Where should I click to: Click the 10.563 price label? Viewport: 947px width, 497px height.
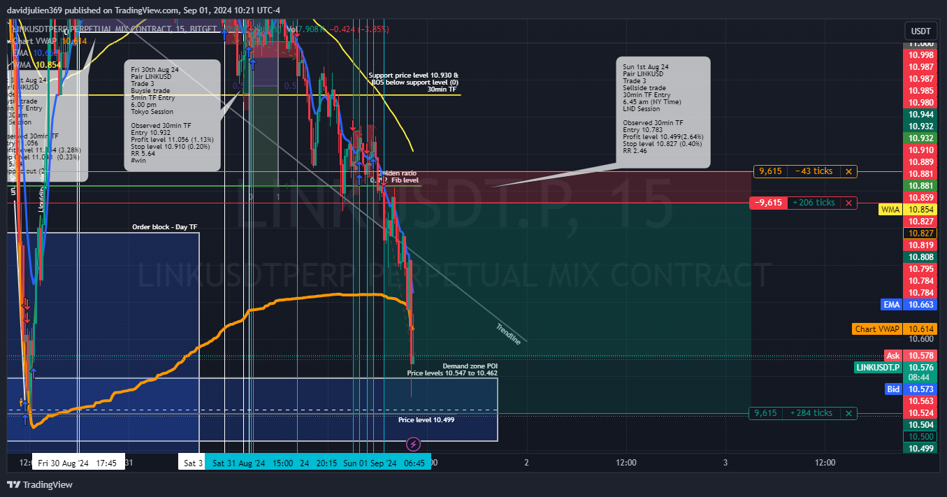pos(920,401)
